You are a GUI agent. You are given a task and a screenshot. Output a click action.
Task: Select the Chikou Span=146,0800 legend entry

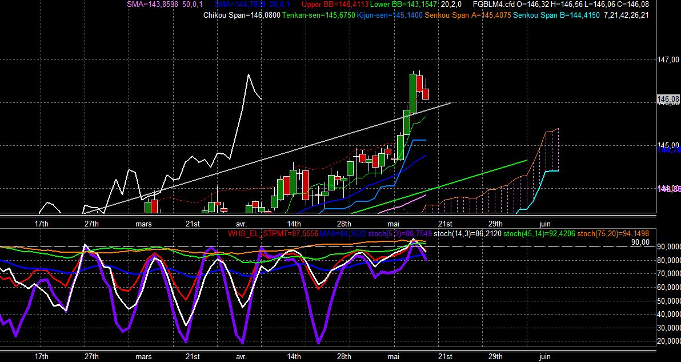(x=242, y=15)
